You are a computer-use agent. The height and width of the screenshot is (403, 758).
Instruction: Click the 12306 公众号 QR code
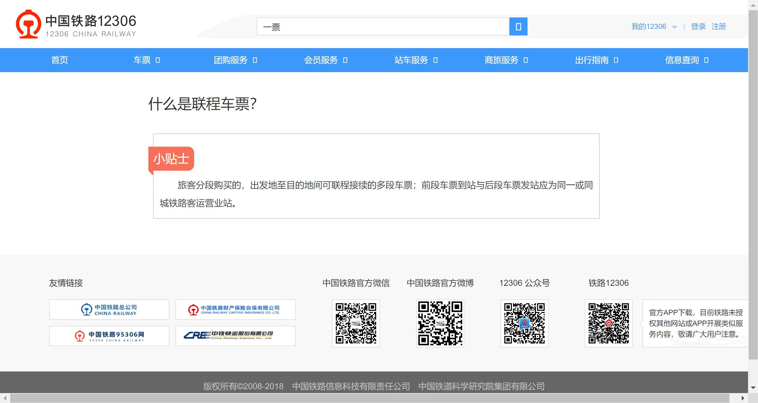[x=524, y=323]
